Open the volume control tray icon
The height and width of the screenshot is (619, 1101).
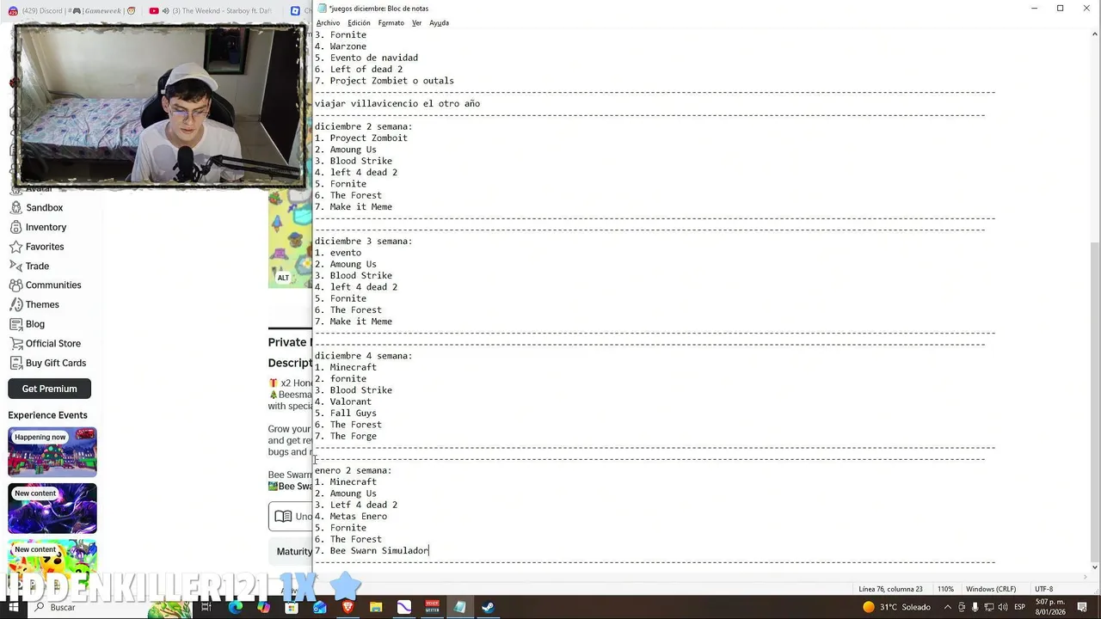tap(1005, 607)
